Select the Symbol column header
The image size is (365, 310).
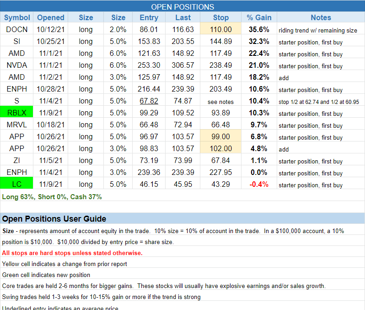pos(17,17)
